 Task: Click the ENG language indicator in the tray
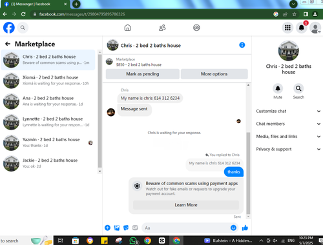(291, 240)
